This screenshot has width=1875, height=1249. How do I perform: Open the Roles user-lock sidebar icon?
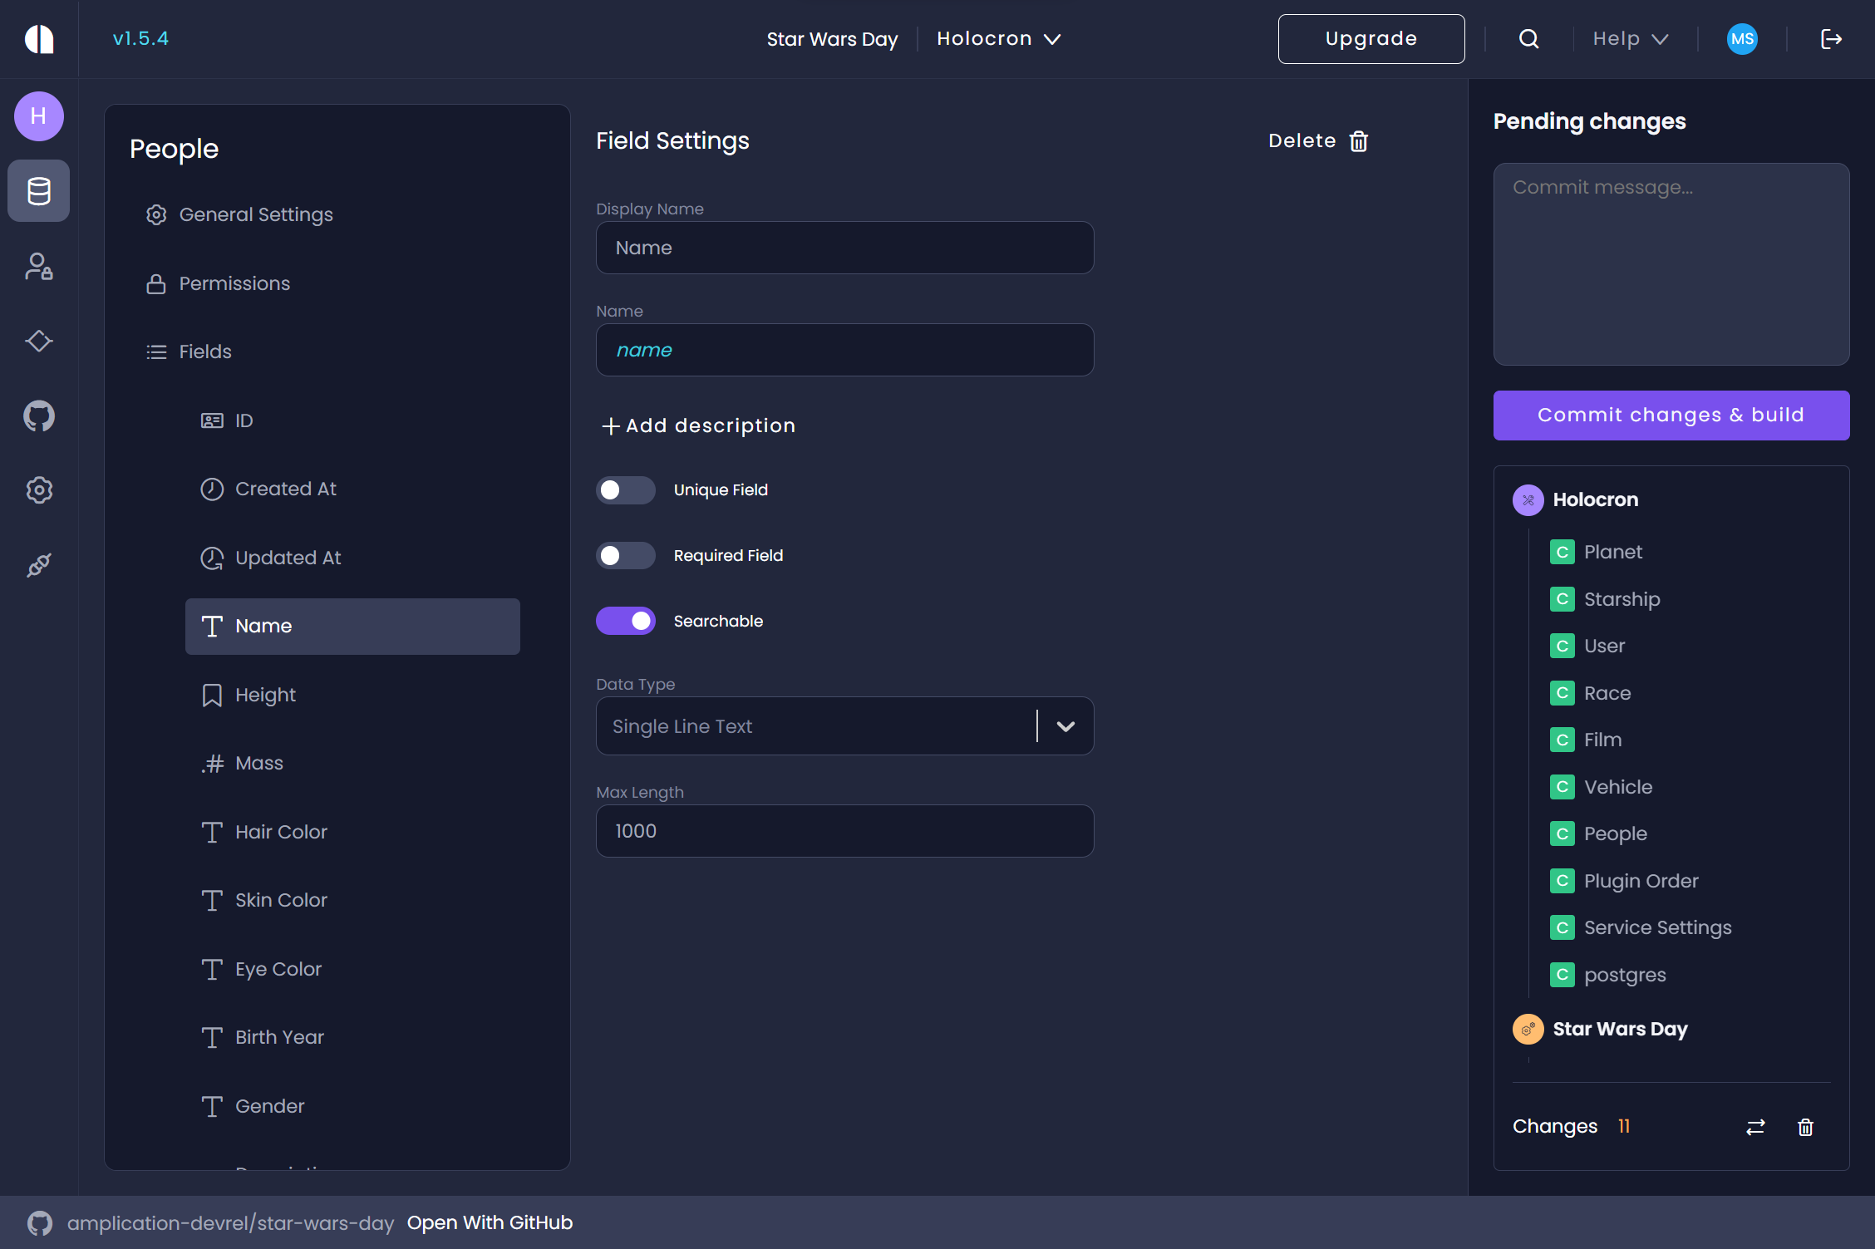(39, 266)
